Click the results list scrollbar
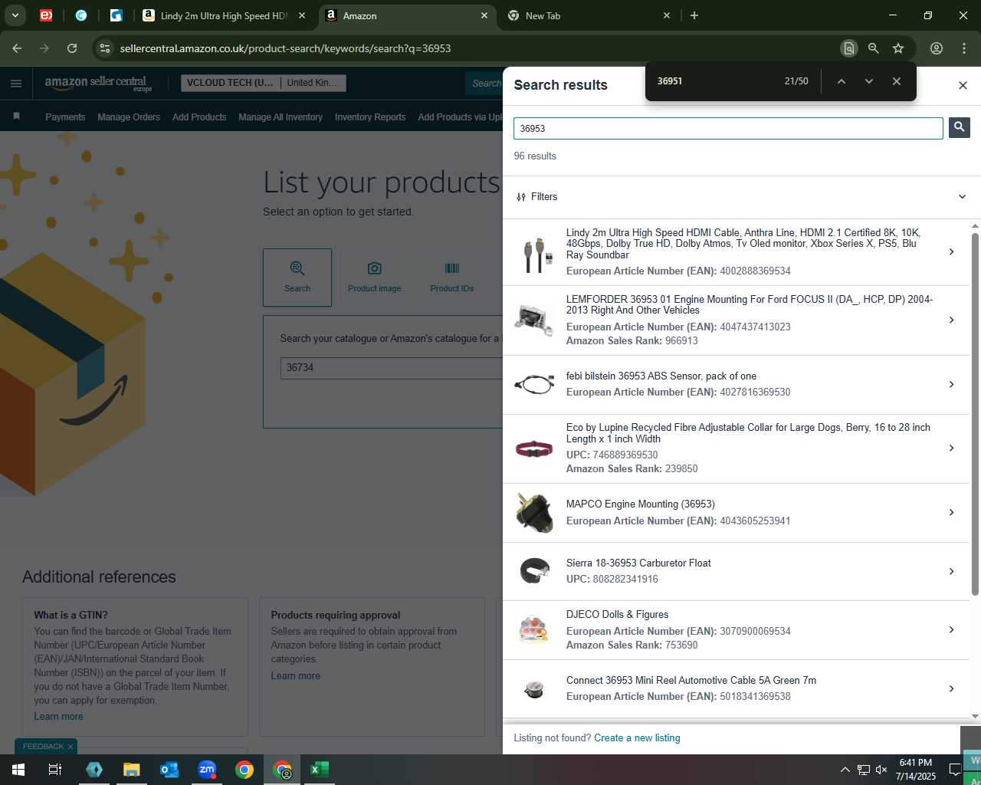Screen dimensions: 981x785 [x=975, y=414]
